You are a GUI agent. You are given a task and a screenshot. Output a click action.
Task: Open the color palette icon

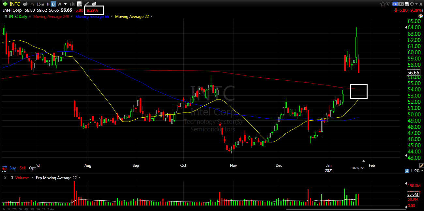click(x=420, y=16)
